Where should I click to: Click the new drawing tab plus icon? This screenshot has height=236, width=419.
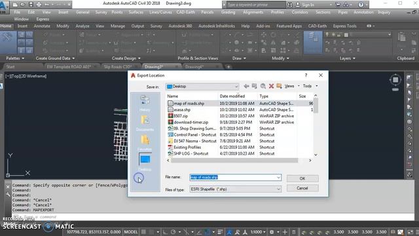tap(228, 67)
